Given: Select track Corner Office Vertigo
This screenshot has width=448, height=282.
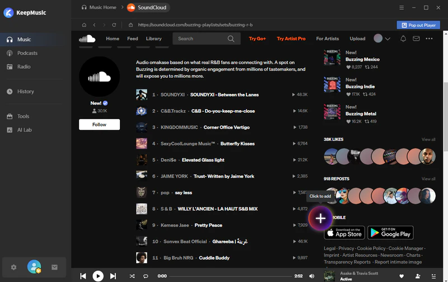Looking at the screenshot, I should point(227,128).
